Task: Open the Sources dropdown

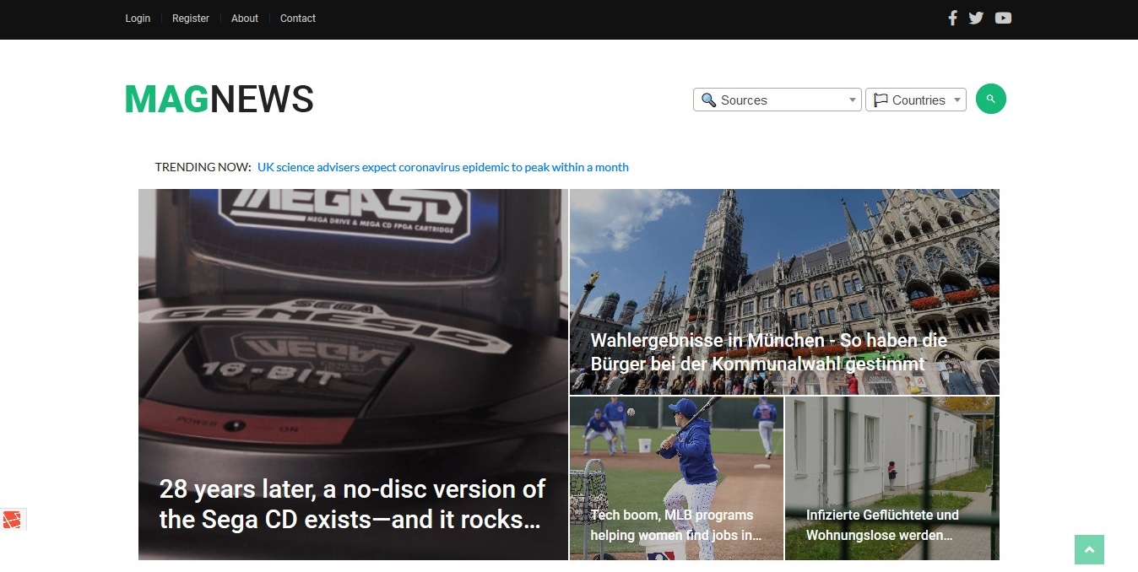Action: 778,100
